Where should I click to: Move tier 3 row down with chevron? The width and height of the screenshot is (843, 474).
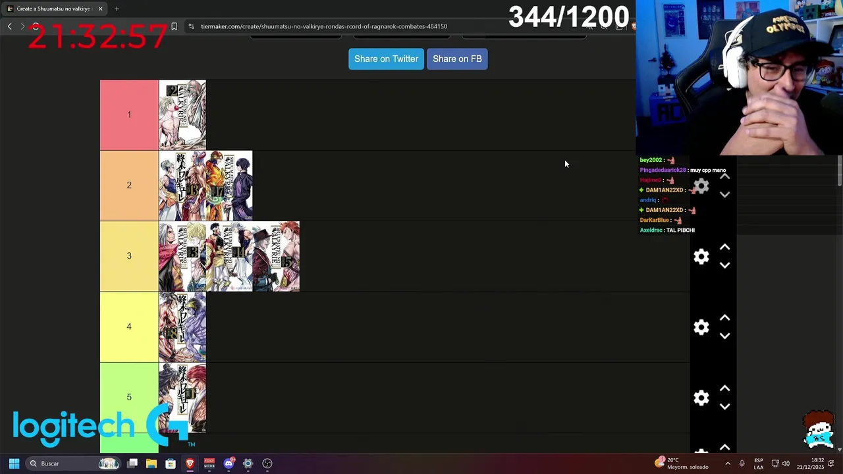[x=724, y=265]
